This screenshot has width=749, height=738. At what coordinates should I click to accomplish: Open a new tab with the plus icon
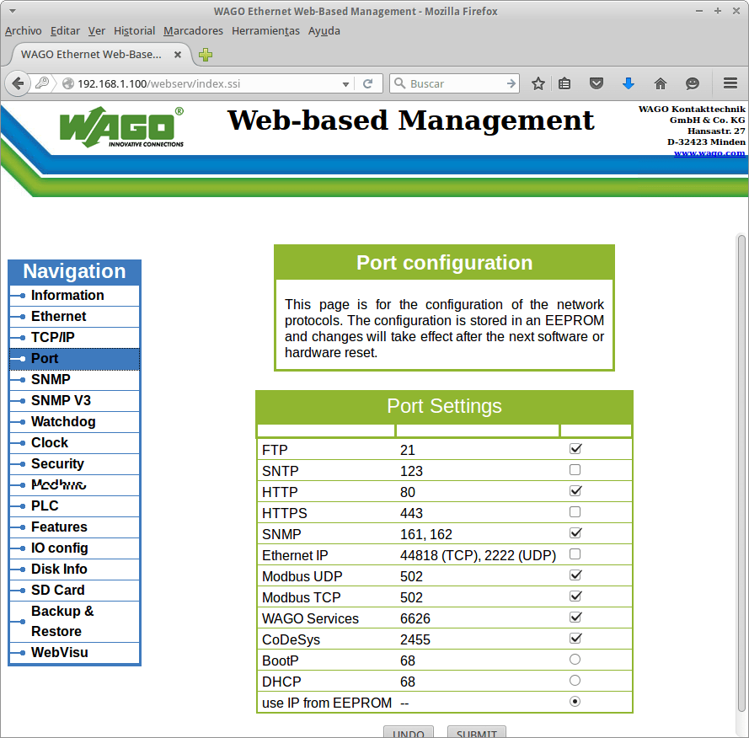(205, 53)
